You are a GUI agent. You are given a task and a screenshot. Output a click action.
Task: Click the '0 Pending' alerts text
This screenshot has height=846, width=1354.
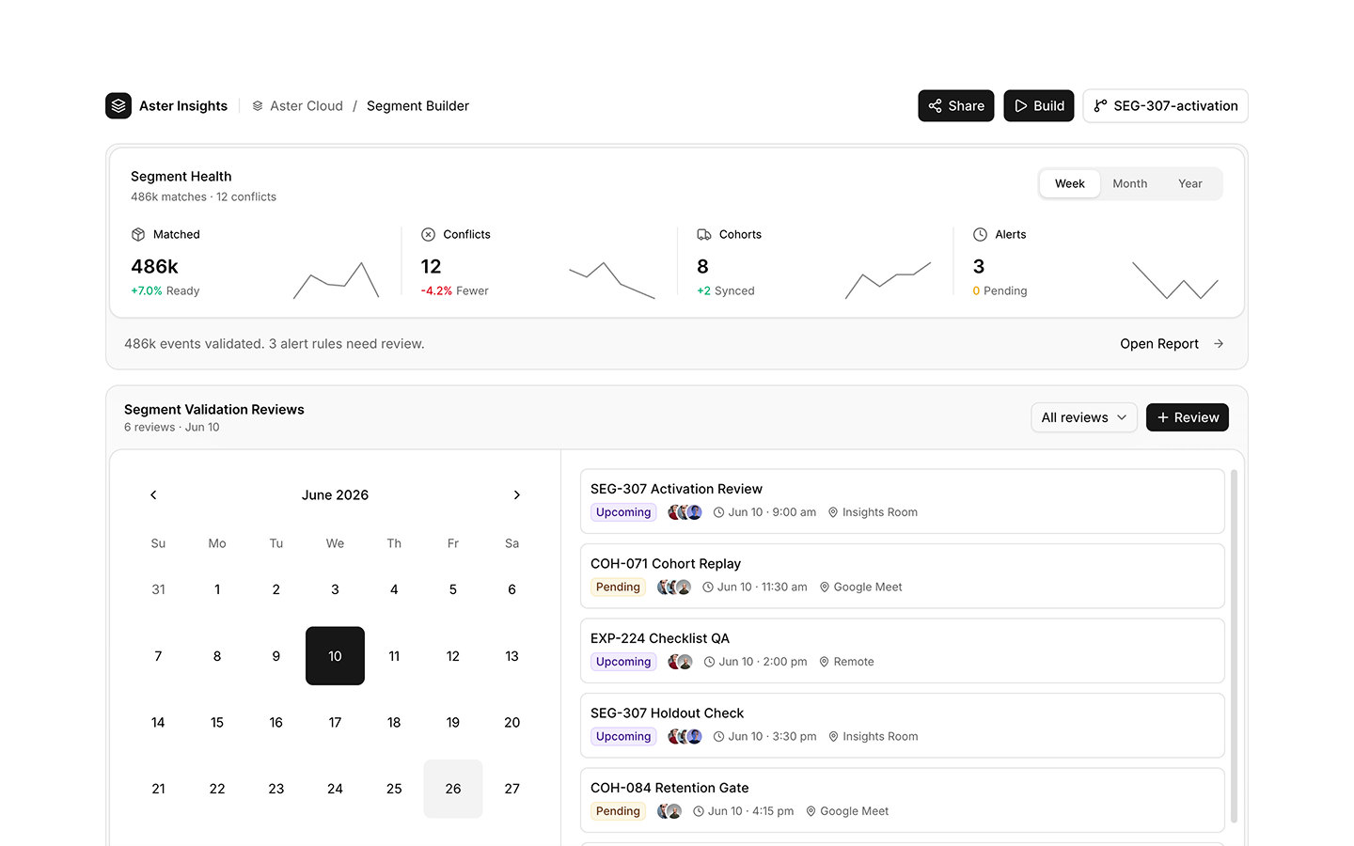(1000, 291)
